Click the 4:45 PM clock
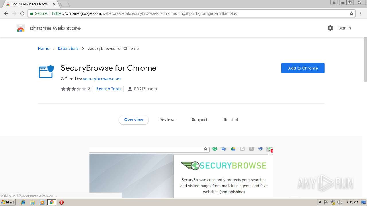Viewport: 367px width, 206px height. click(x=352, y=202)
